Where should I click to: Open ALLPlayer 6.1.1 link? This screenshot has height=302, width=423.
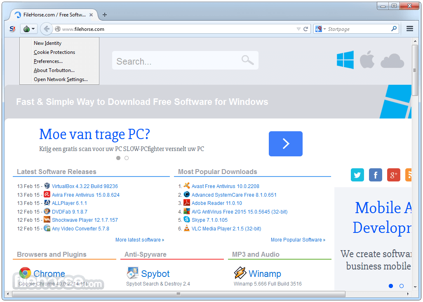(x=69, y=203)
